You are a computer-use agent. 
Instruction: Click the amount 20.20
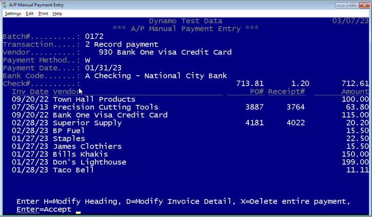357,123
